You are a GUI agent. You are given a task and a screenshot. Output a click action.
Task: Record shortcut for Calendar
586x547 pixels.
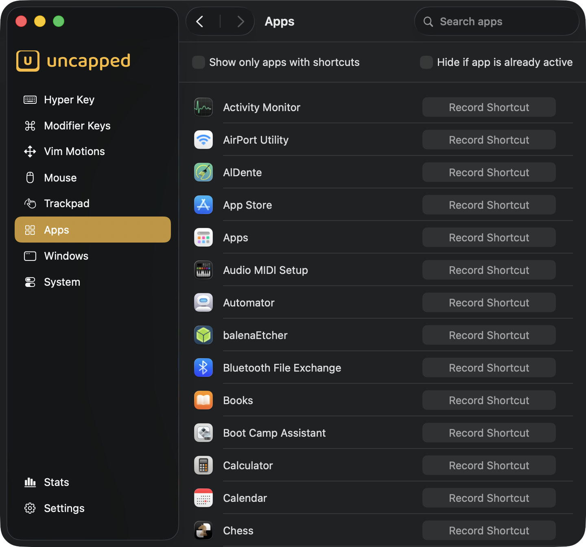click(x=489, y=498)
